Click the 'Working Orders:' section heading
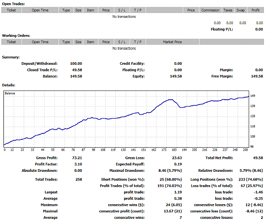This screenshot has height=221, width=270. point(16,35)
